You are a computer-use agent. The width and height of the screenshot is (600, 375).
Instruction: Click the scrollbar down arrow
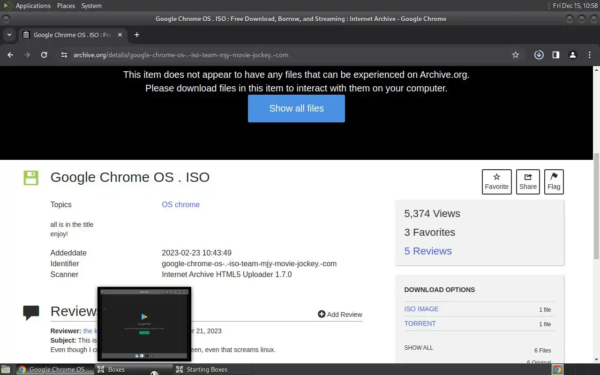pos(596,360)
